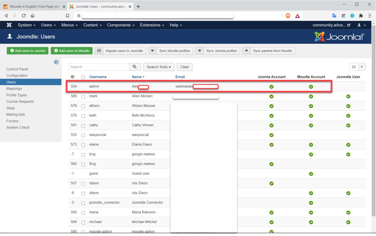Open the browser extensions puzzle icon
Screen dimensions: 376x236
361,16
